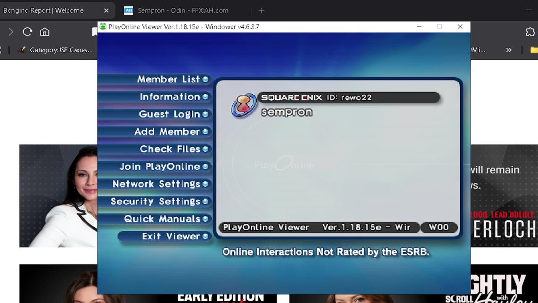The width and height of the screenshot is (538, 303).
Task: Reload the browser page
Action: [x=27, y=32]
